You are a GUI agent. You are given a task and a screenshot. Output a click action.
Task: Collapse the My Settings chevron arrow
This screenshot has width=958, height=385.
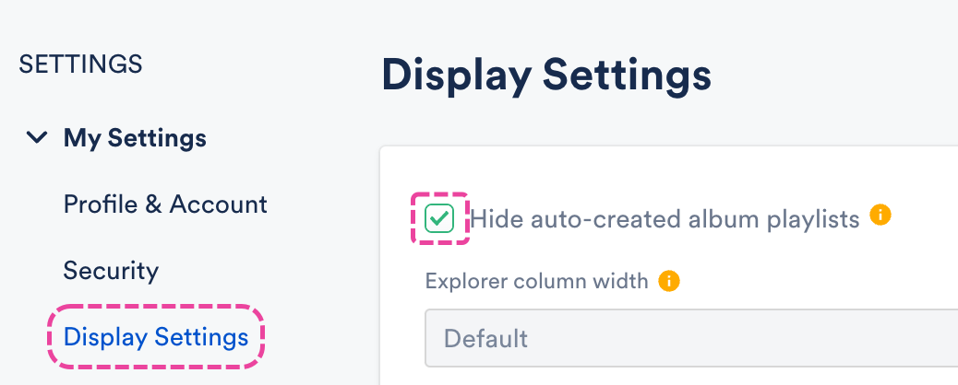(37, 138)
